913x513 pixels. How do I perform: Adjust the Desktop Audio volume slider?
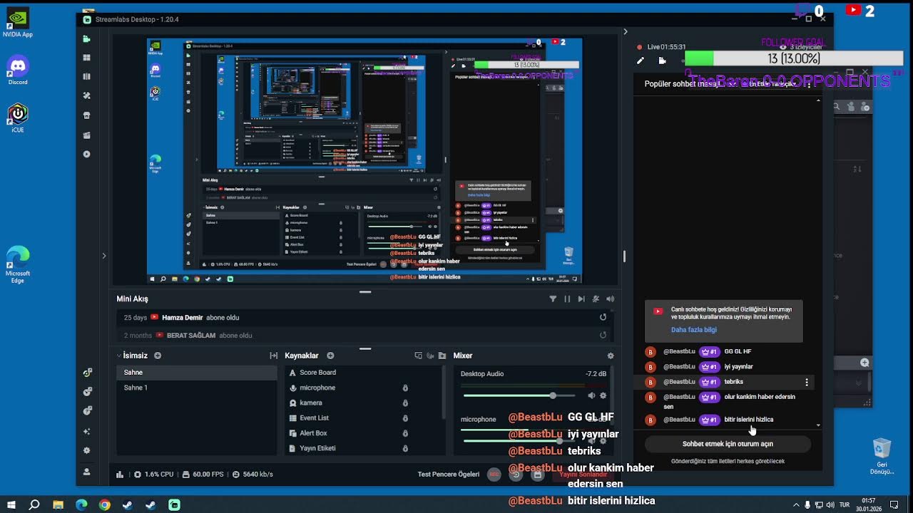coord(519,395)
